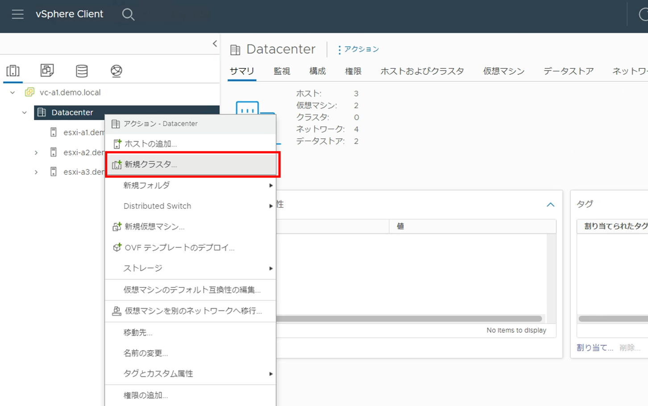The width and height of the screenshot is (648, 406).
Task: Click the tags panel horizontal scrollbar
Action: 613,319
